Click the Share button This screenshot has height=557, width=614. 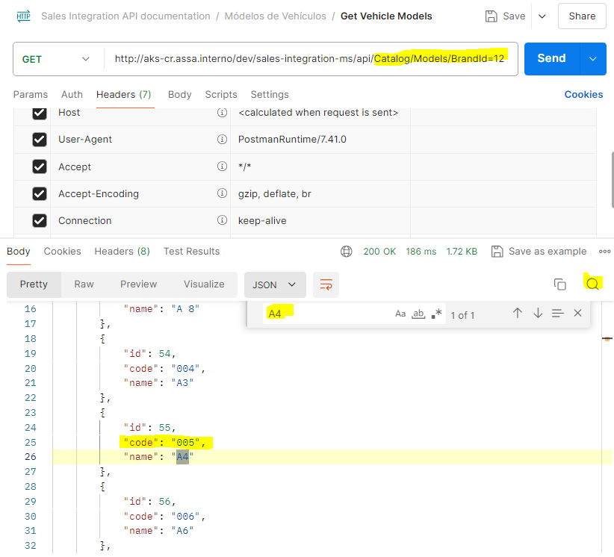[582, 16]
